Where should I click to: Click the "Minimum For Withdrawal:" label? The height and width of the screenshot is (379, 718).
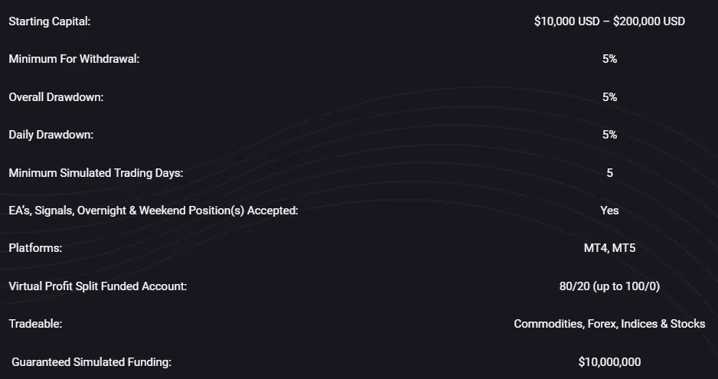pyautogui.click(x=74, y=59)
